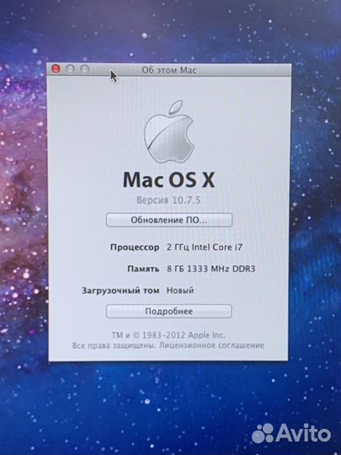Screen dimensions: 341x455
Task: Select the '2 ГГц Intel Core i7' value
Action: [x=205, y=247]
